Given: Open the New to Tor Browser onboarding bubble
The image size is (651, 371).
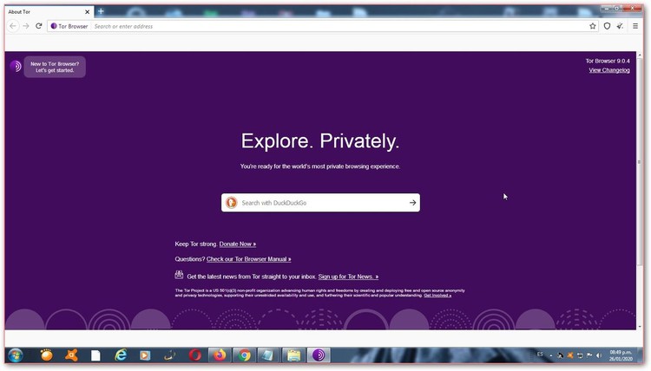Looking at the screenshot, I should [x=55, y=67].
